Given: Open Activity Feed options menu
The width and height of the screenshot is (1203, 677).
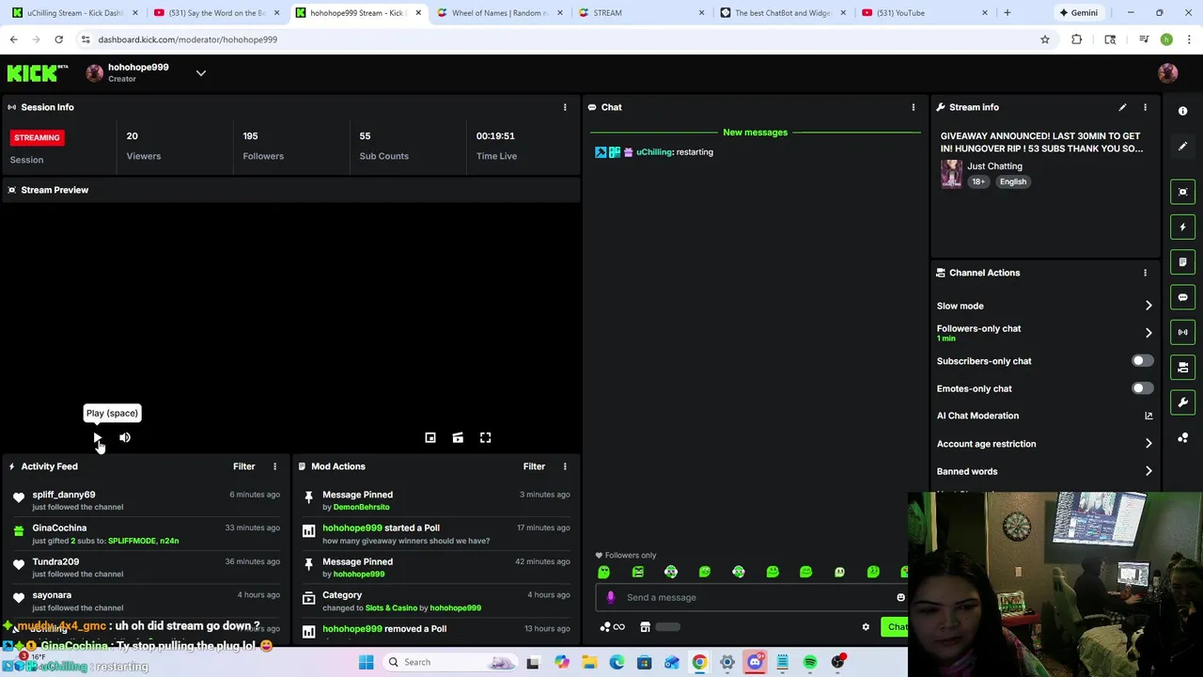Looking at the screenshot, I should 274,466.
